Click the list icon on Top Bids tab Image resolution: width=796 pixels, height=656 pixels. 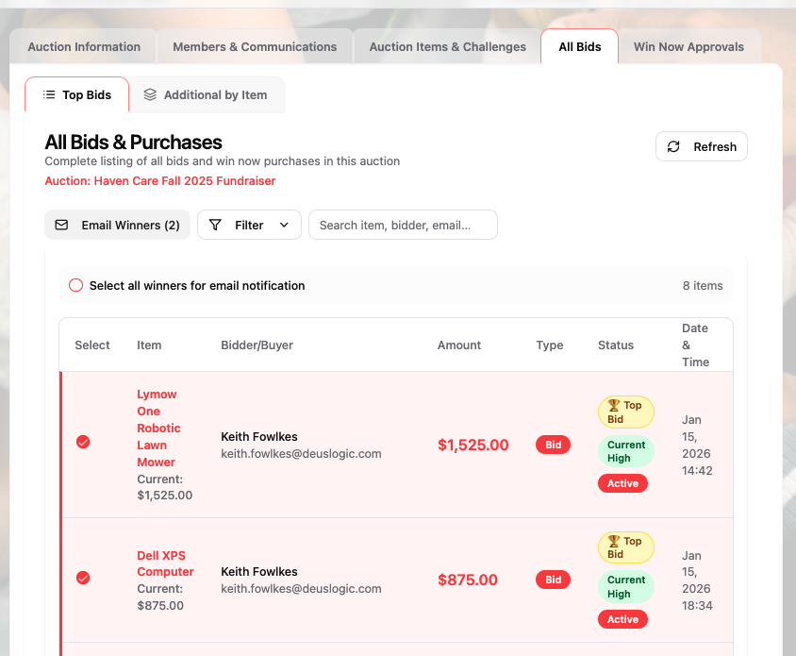pyautogui.click(x=49, y=95)
